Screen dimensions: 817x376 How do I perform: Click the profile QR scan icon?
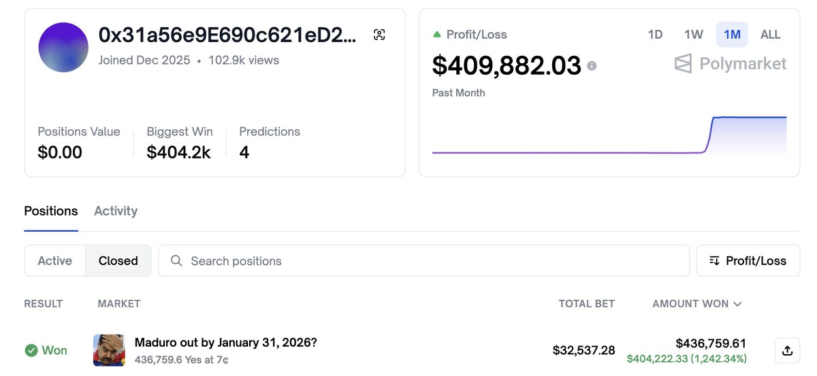coord(379,35)
